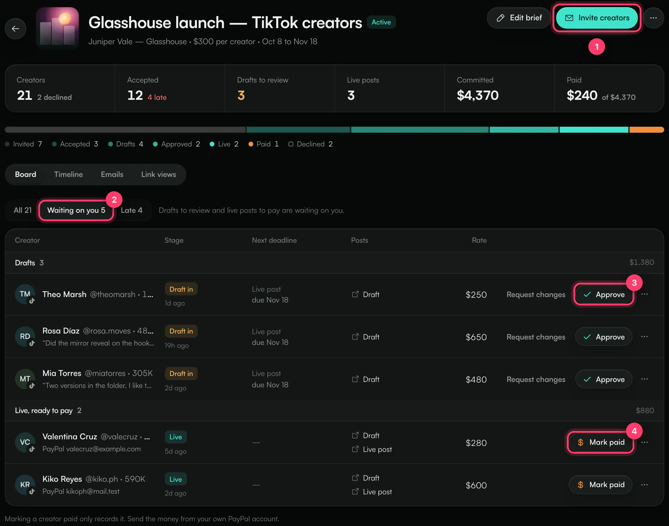
Task: Open Kiko Reyes's Live post link
Action: point(372,492)
